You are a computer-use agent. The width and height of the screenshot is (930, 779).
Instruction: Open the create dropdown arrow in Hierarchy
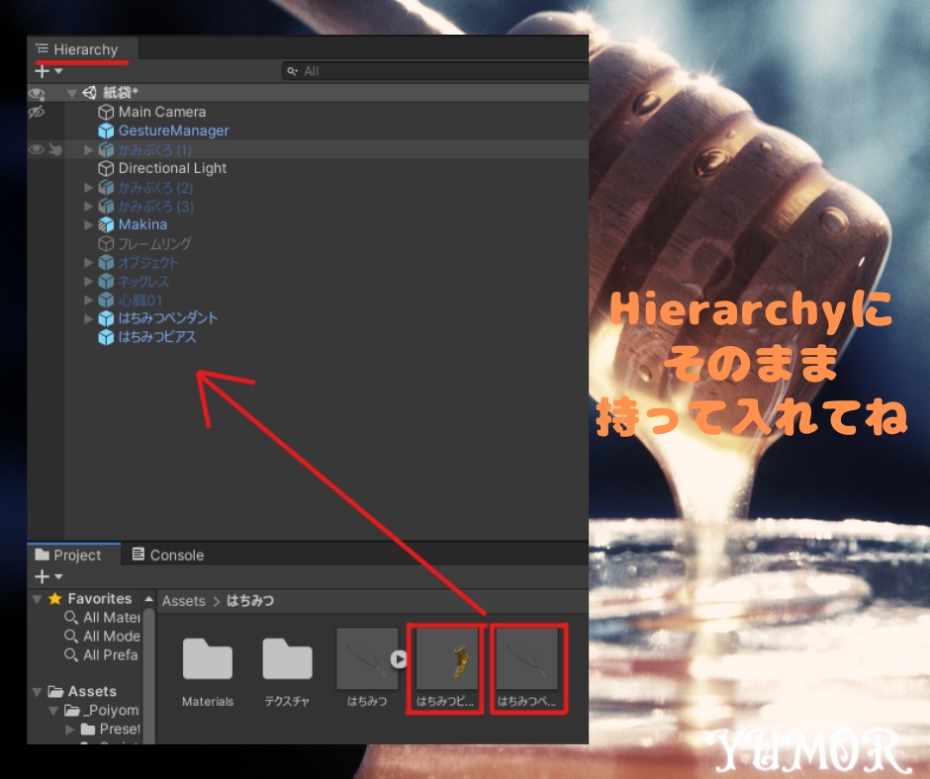click(58, 71)
